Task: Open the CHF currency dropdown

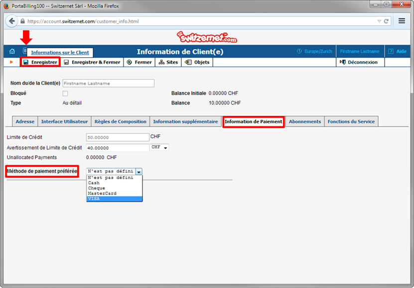Action: pyautogui.click(x=159, y=147)
